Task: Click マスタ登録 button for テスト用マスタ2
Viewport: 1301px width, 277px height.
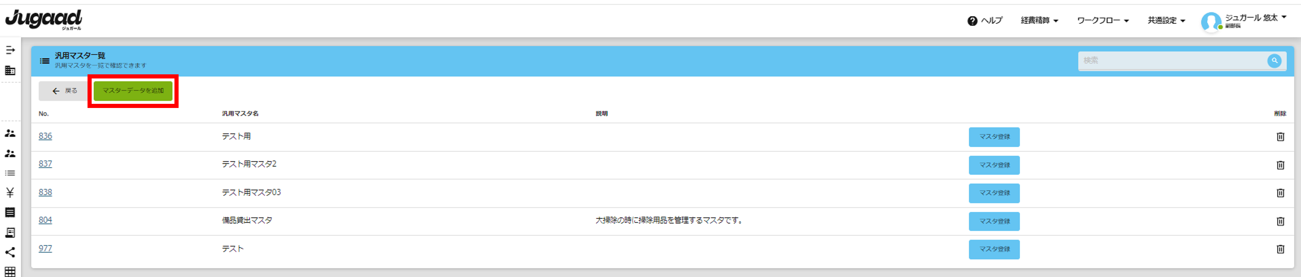Action: [993, 165]
